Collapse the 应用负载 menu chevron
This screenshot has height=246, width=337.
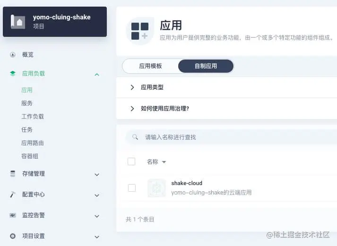tap(97, 74)
